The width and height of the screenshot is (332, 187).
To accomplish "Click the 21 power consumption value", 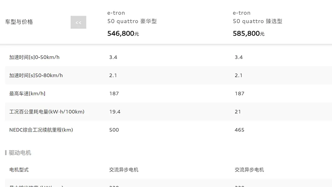I will coord(238,112).
